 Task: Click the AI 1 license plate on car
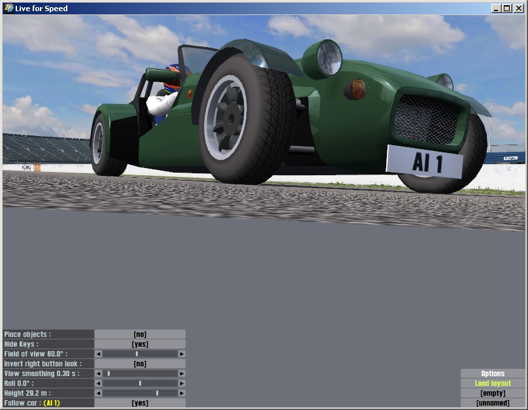click(425, 162)
